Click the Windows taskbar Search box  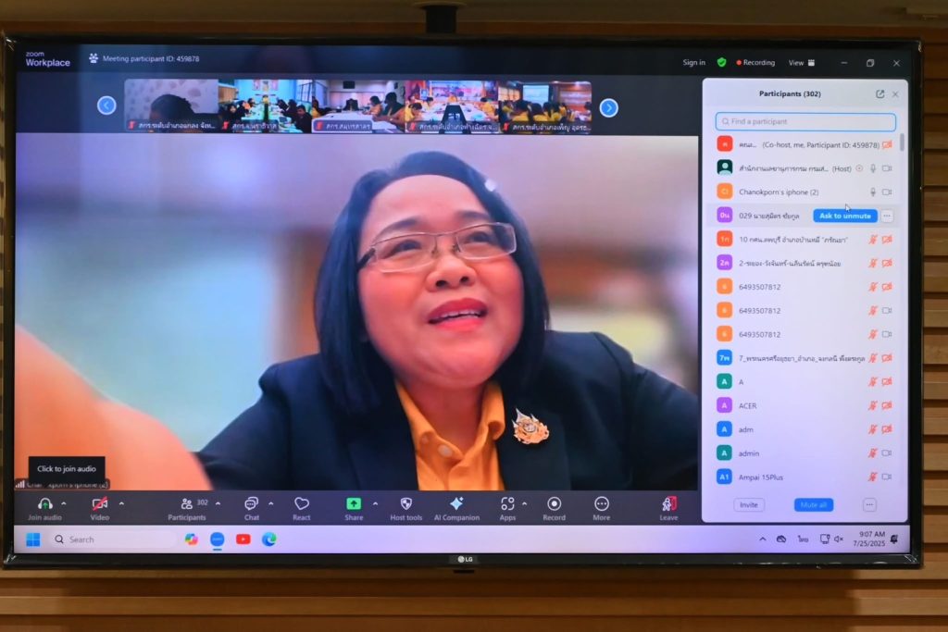pos(112,539)
